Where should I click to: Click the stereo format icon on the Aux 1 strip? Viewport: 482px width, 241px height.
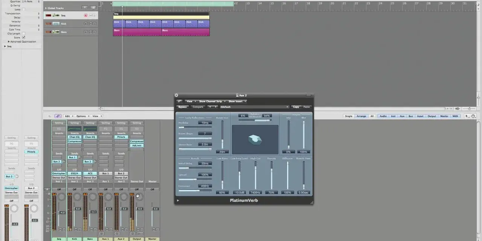[x=102, y=234]
